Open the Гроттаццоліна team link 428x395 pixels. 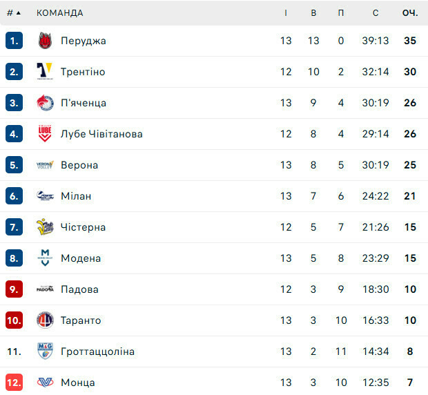click(x=97, y=351)
